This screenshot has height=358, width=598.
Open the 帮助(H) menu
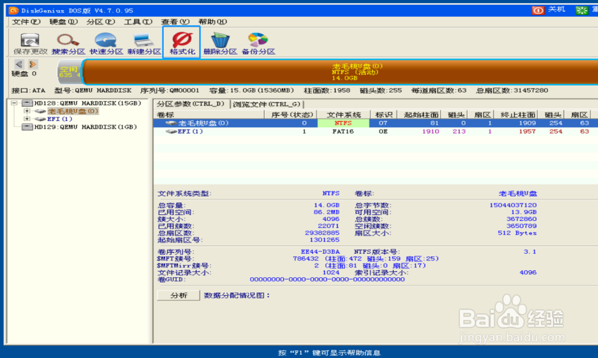(212, 22)
